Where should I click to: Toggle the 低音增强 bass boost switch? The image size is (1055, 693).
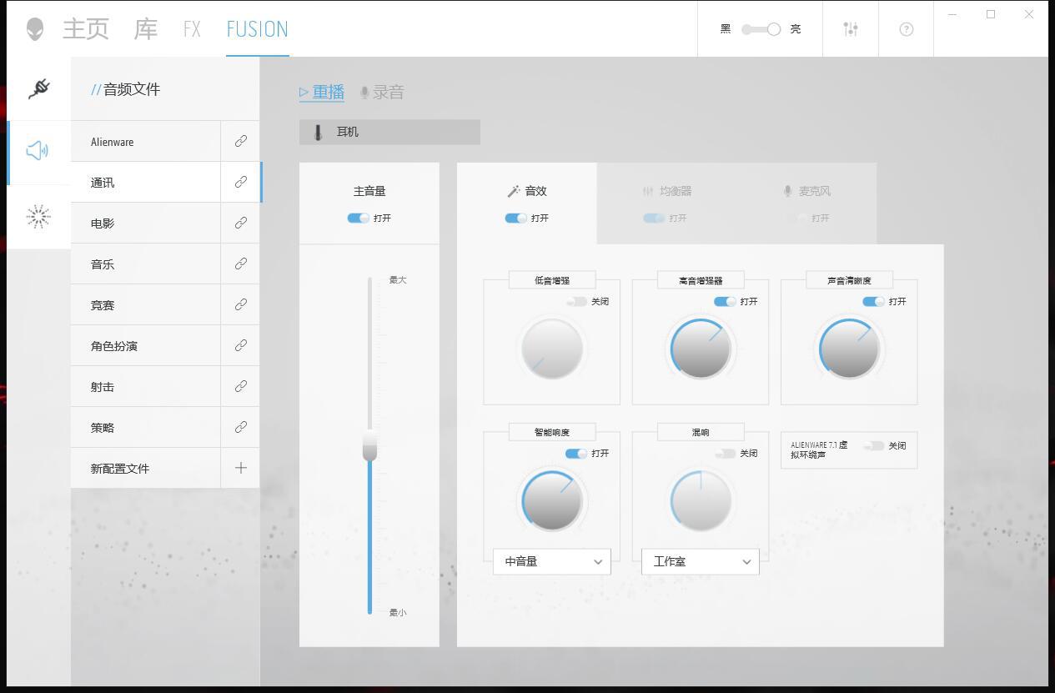pos(577,301)
